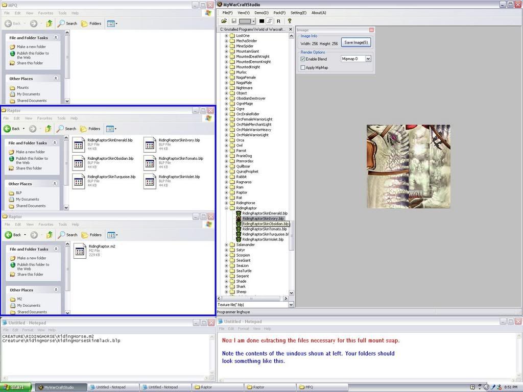Click the BLP link under Other Places
523x392 pixels.
coord(19,192)
